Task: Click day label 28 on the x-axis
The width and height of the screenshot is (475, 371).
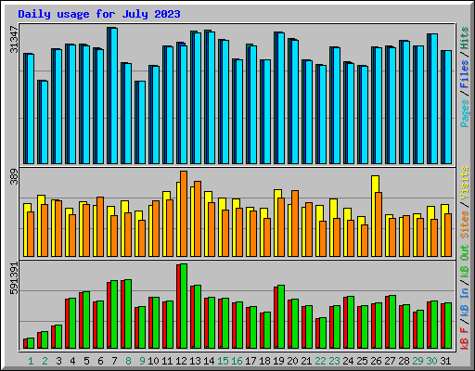Action: coord(404,361)
